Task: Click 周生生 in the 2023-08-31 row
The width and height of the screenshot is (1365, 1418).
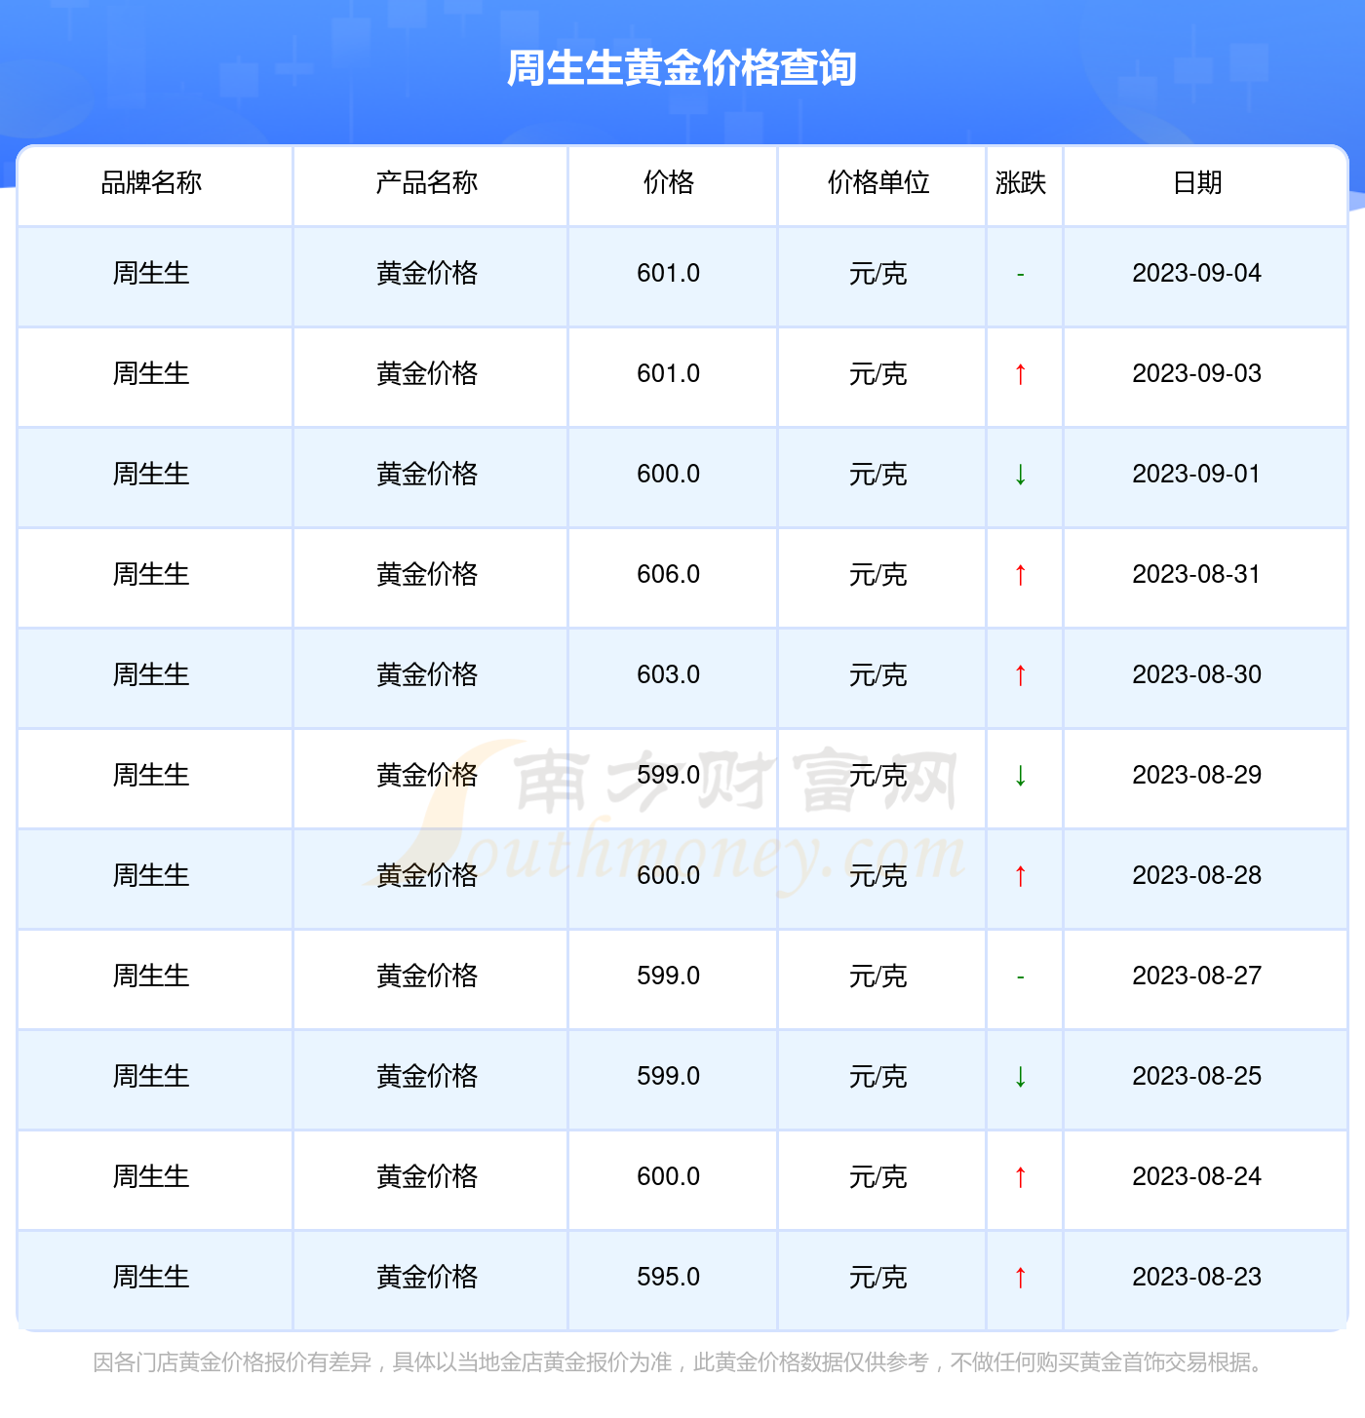Action: pyautogui.click(x=151, y=575)
